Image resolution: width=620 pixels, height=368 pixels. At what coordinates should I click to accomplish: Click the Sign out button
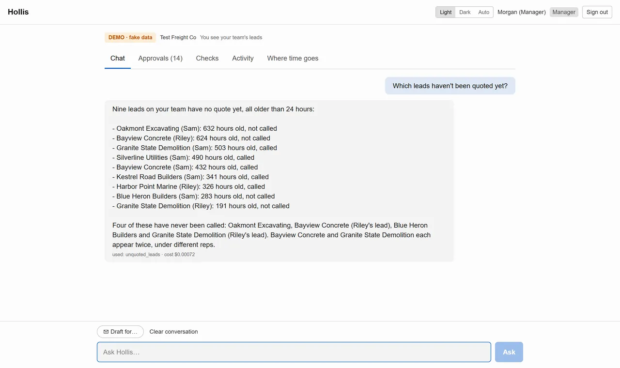point(597,12)
